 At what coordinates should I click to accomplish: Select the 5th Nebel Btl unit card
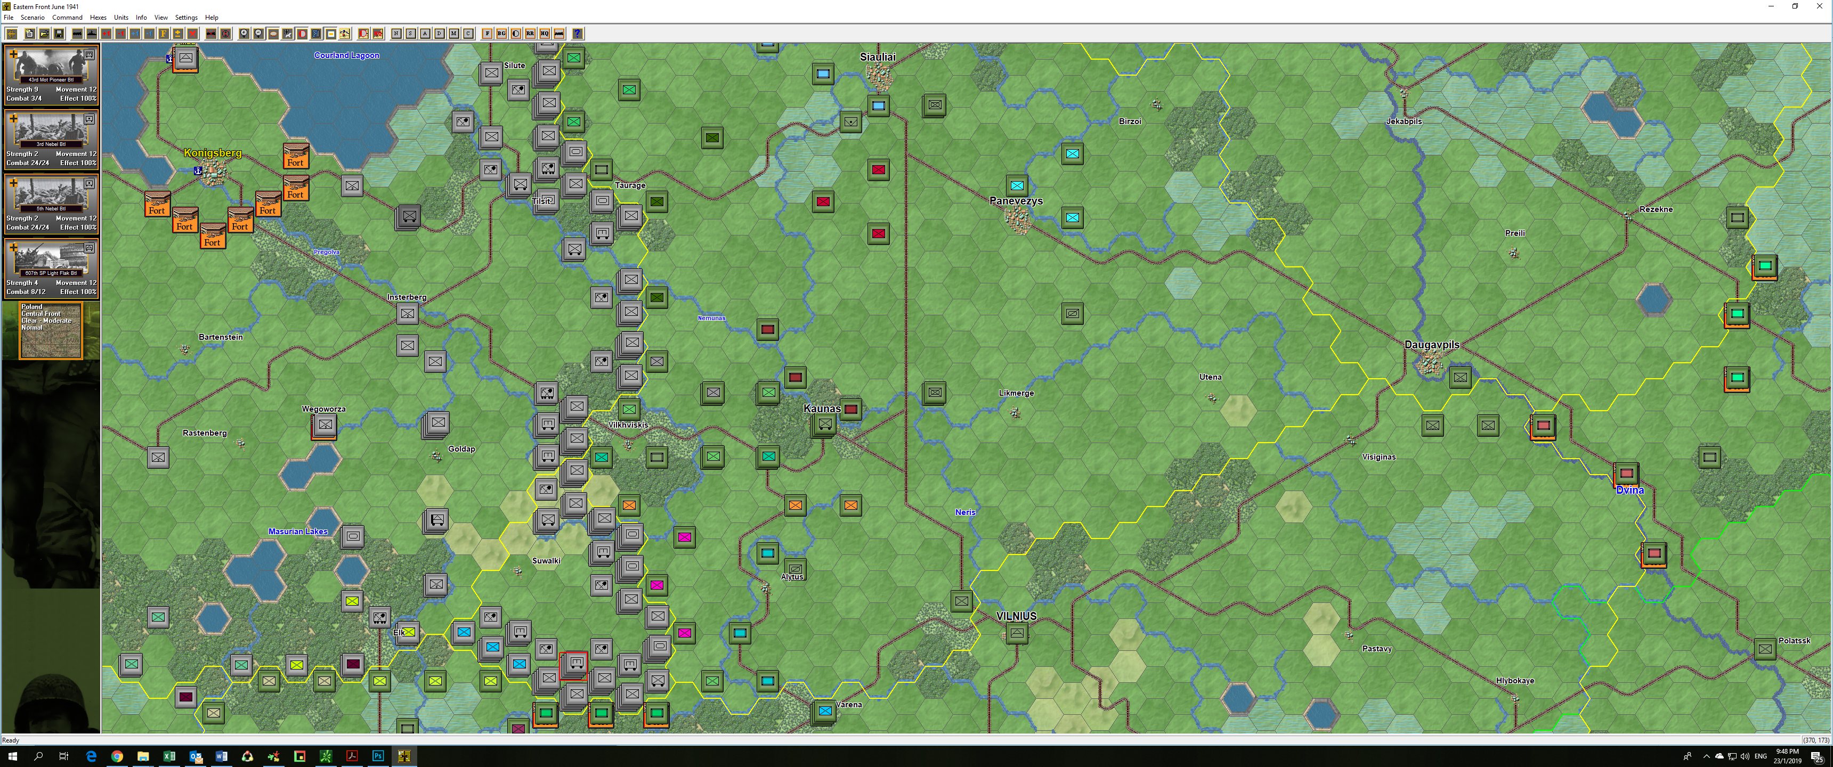(x=51, y=203)
